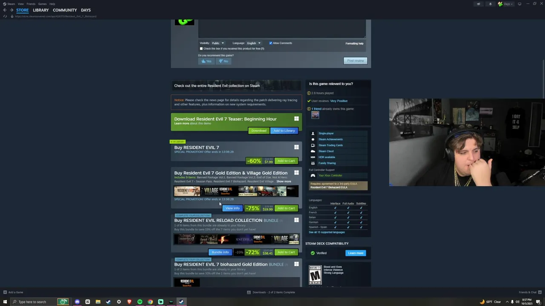Click the Family Sharing feature icon
The height and width of the screenshot is (306, 545).
(313, 163)
